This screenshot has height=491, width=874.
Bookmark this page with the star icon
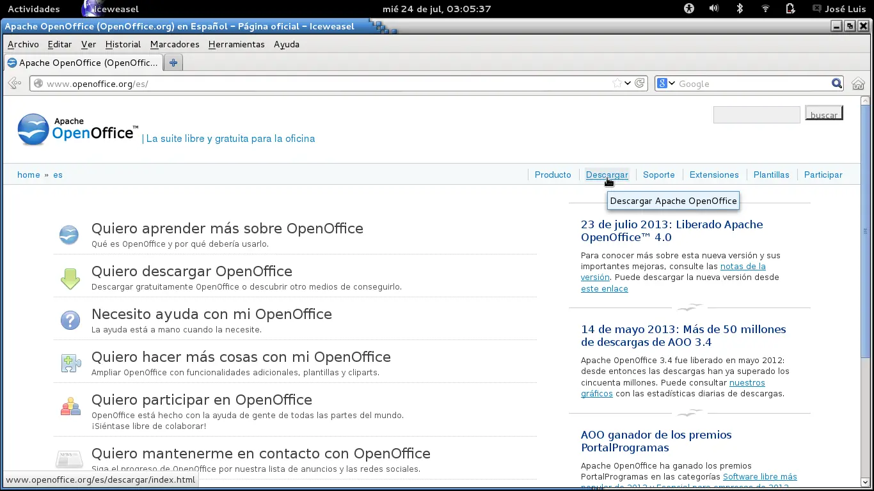click(617, 83)
